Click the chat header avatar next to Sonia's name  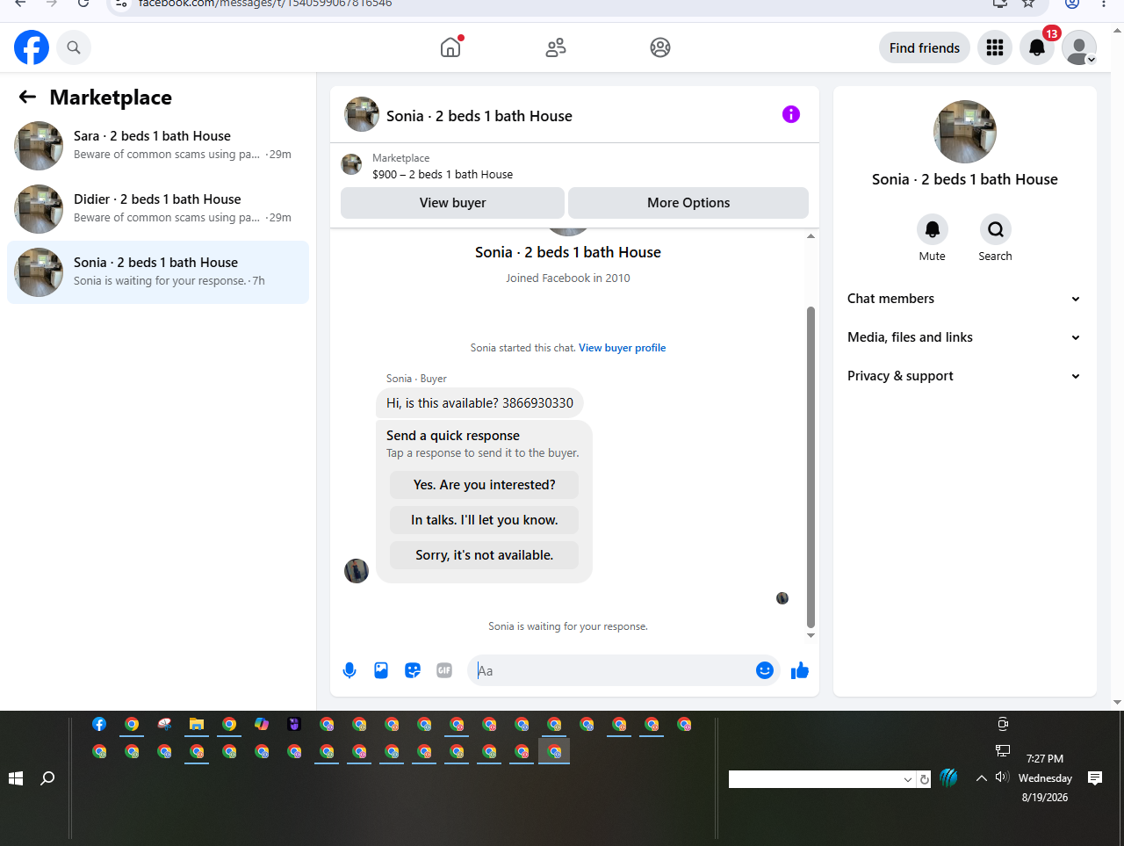point(362,114)
